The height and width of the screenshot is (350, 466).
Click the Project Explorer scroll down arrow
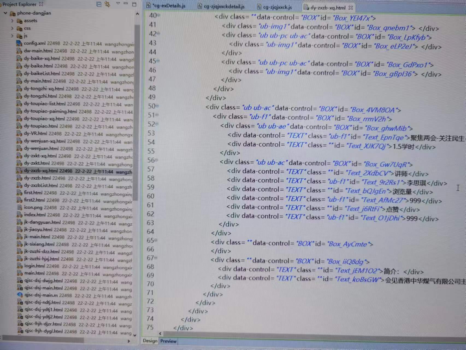(x=135, y=335)
